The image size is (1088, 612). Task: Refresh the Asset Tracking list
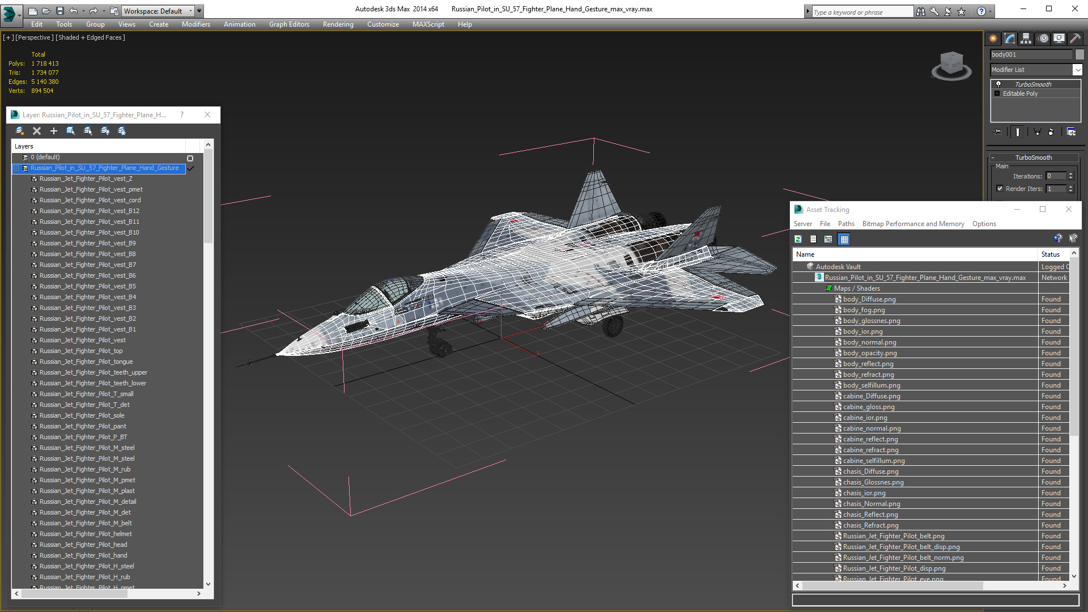(798, 239)
